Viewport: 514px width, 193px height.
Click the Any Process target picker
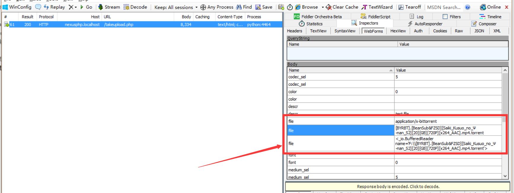217,7
